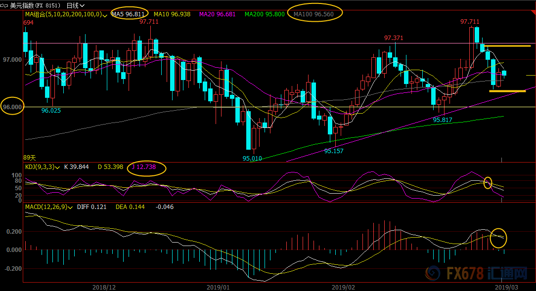Viewport: 536px width, 291px height.
Task: Select the MA10 96.938 indicator label
Action: coord(172,14)
